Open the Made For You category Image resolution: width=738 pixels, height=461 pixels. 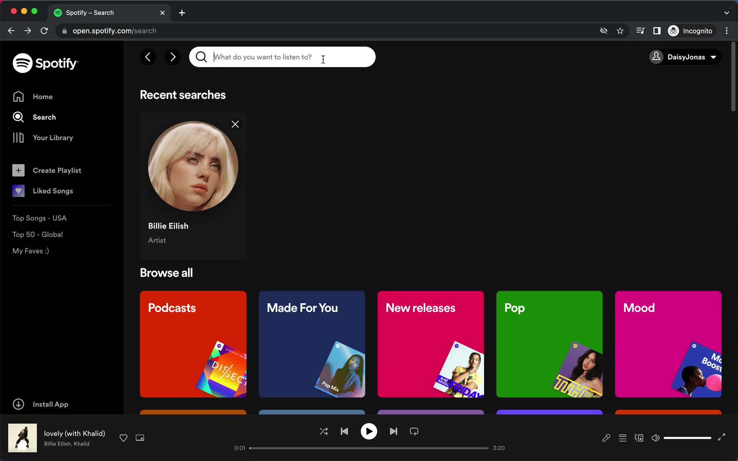(312, 344)
